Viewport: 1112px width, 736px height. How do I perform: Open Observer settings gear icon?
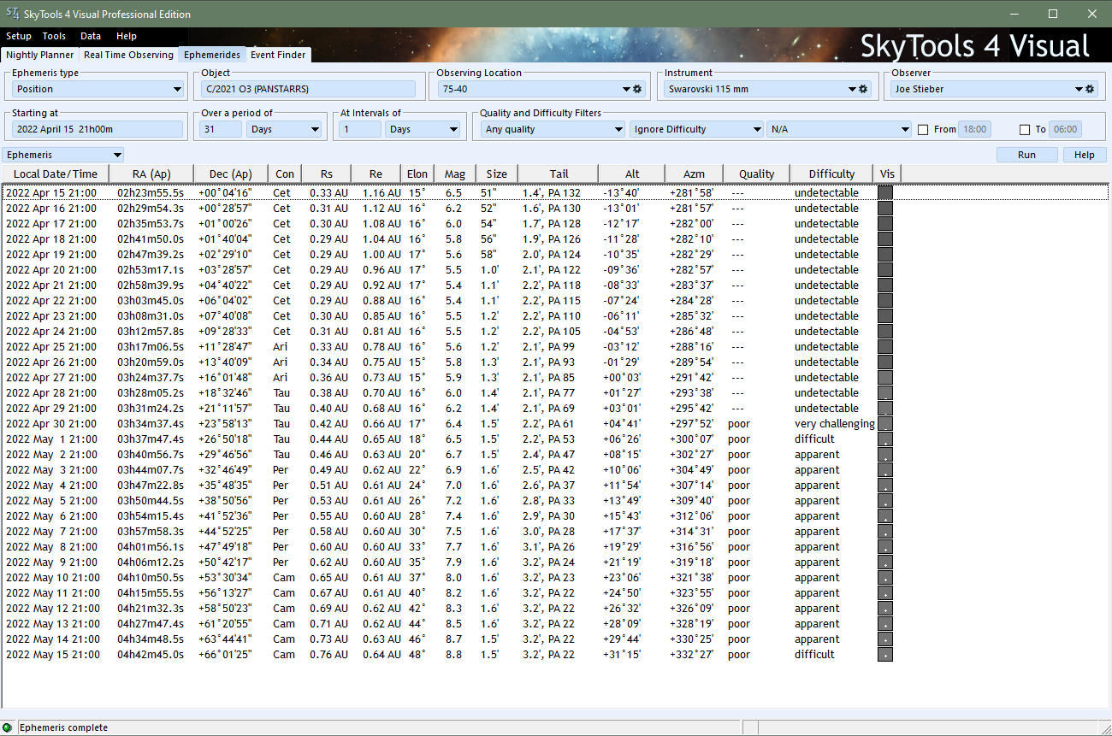click(x=1090, y=89)
